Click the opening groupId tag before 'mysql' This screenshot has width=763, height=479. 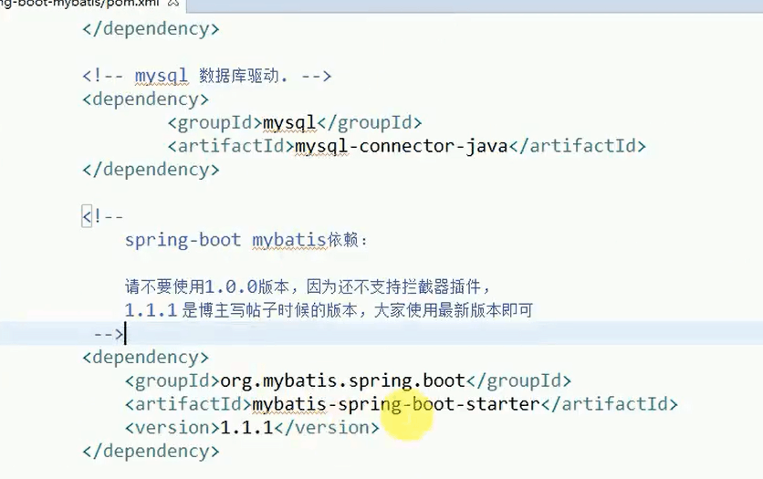215,122
